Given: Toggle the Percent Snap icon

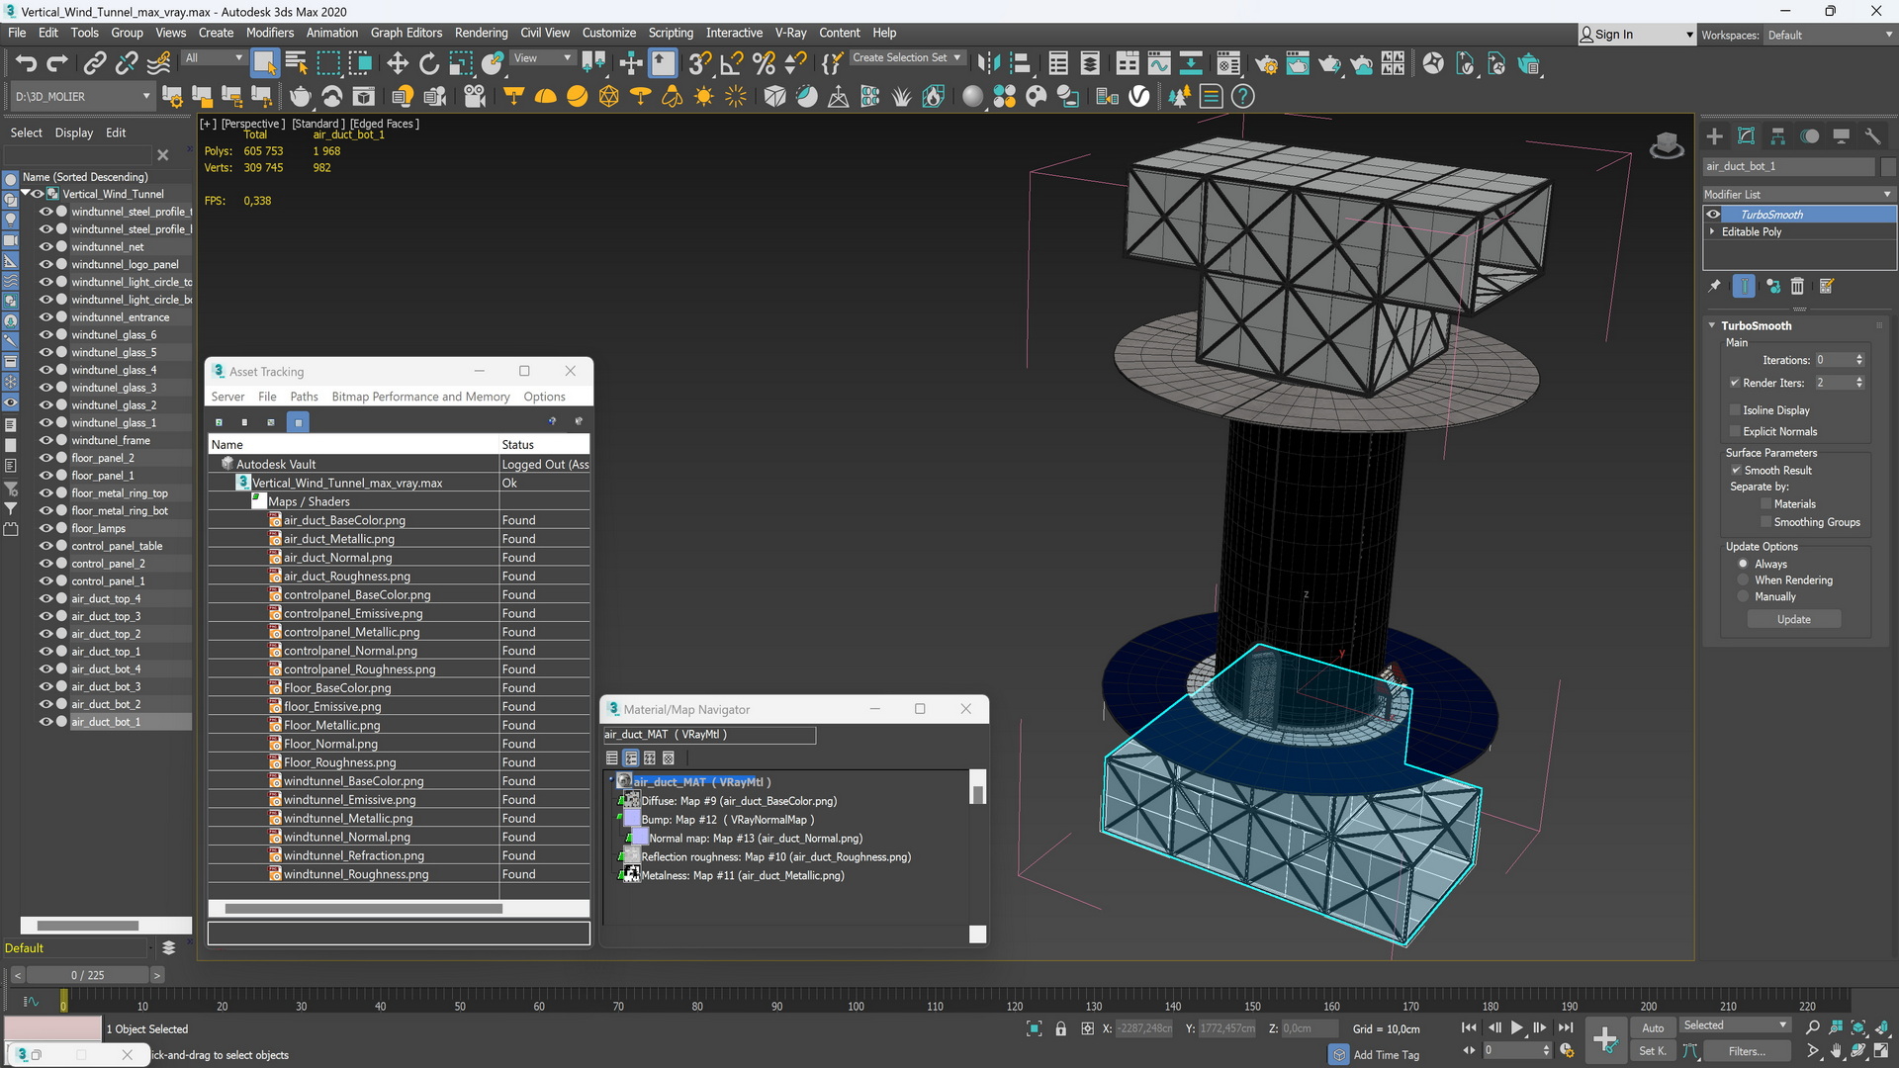Looking at the screenshot, I should point(764,64).
